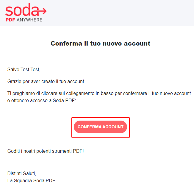194x187 pixels.
Task: Click the closing Distinti Saluti
Action: (22, 174)
